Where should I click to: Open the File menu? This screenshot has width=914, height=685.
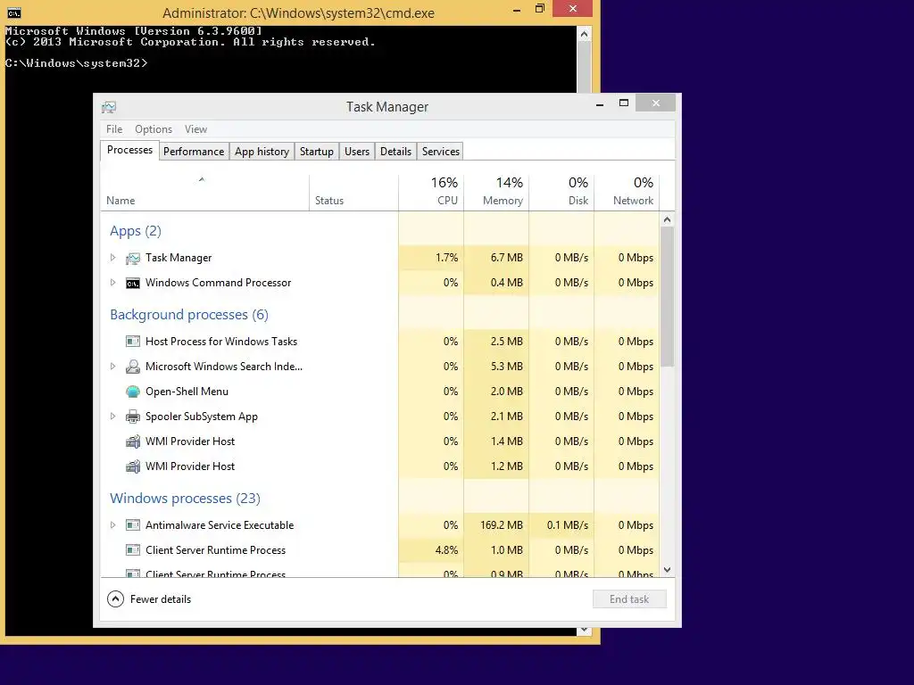(114, 129)
